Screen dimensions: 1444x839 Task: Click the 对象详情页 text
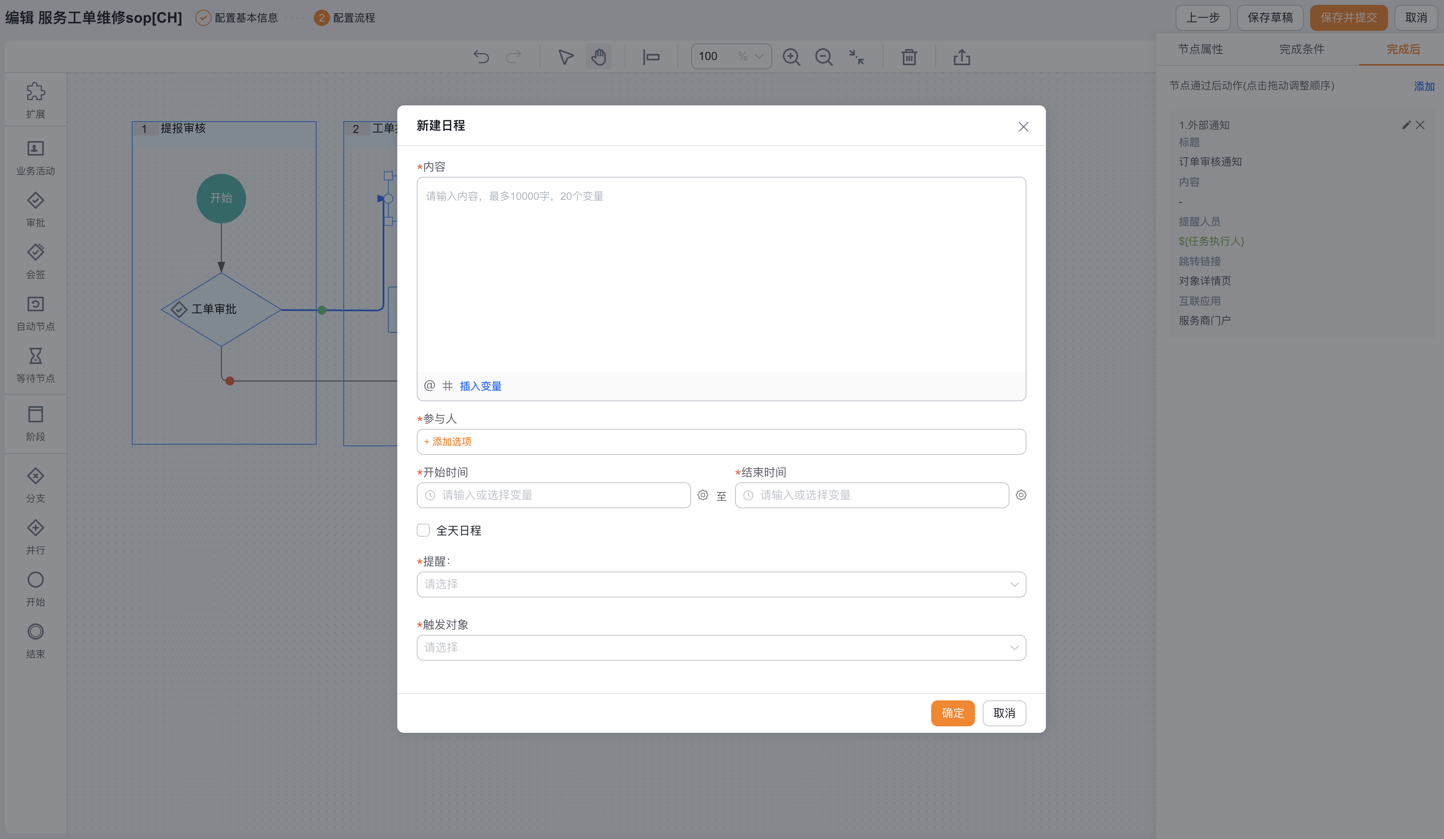point(1204,281)
